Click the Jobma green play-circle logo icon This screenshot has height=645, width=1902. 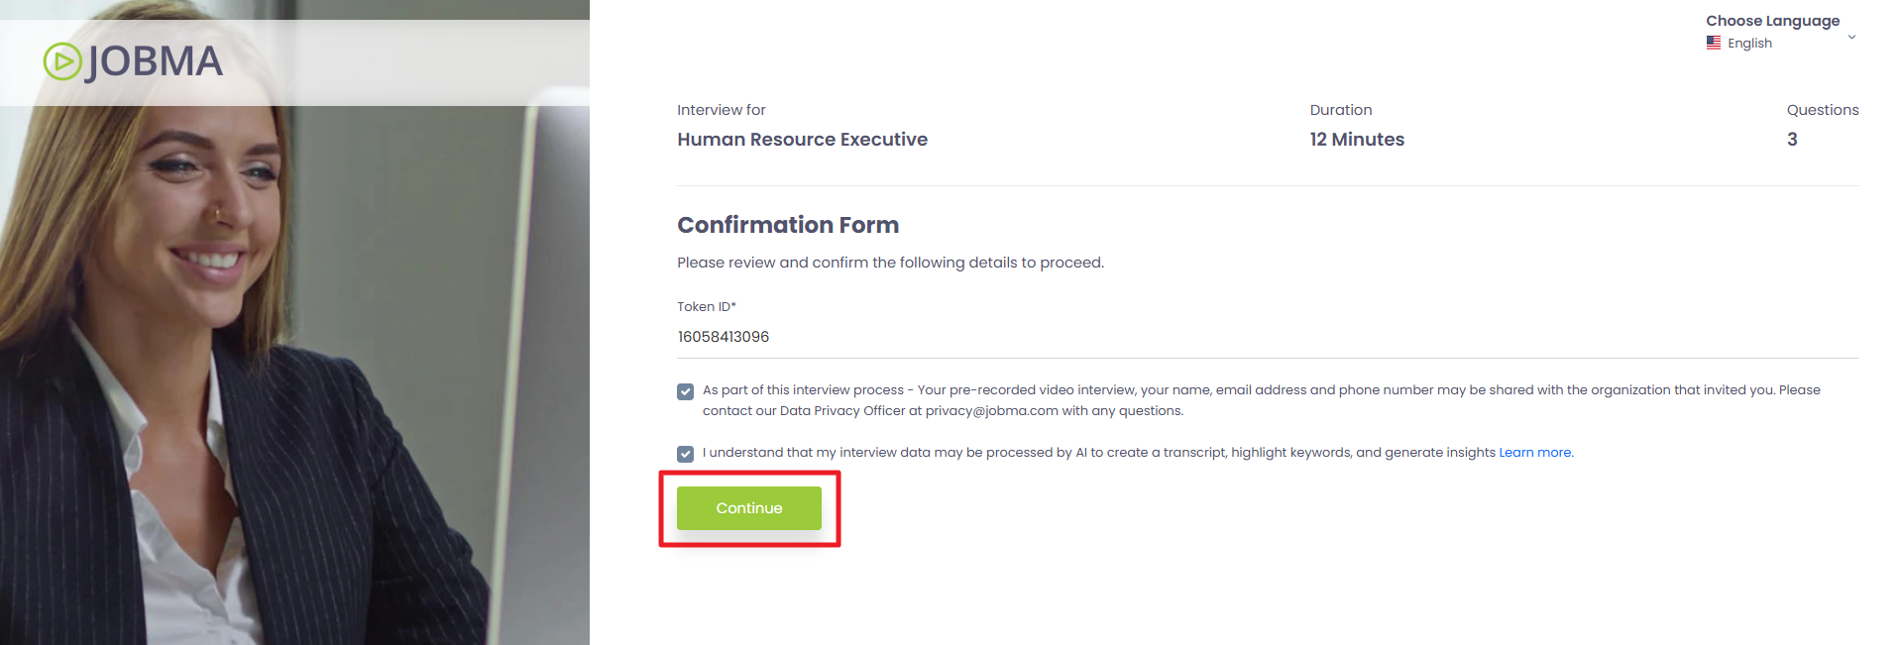pyautogui.click(x=62, y=61)
